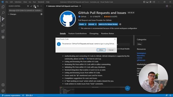This screenshot has height=97, width=173.
Task: Open the Accounts menu icon
Action: click(3, 85)
